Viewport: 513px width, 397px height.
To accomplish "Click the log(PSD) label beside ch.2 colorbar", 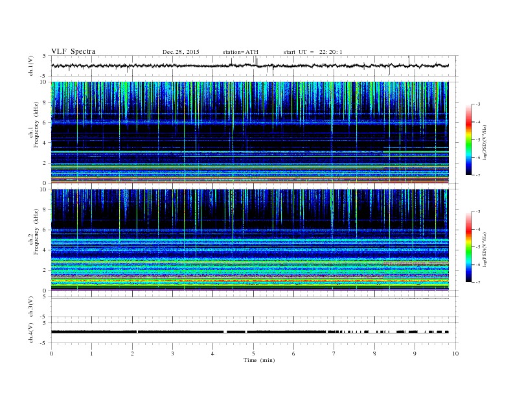I will click(484, 249).
